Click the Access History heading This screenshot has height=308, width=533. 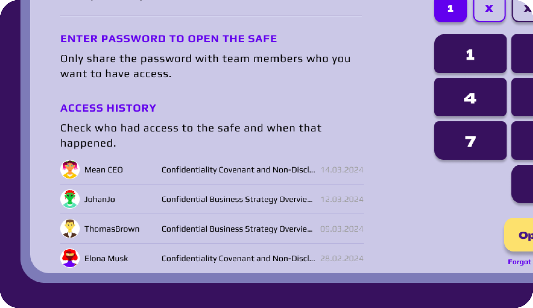coord(108,108)
